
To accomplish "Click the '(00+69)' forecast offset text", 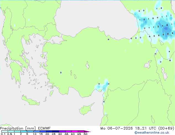I will [166, 128].
